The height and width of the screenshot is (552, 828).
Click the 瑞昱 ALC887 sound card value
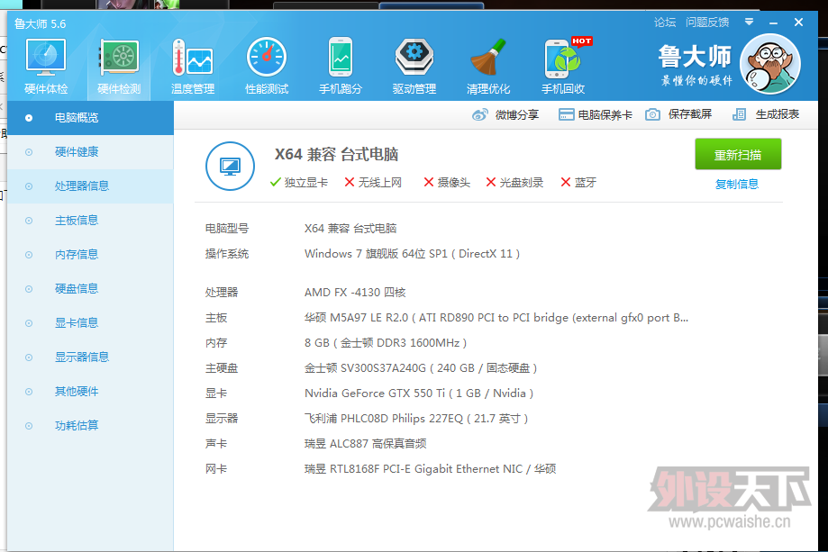click(366, 444)
